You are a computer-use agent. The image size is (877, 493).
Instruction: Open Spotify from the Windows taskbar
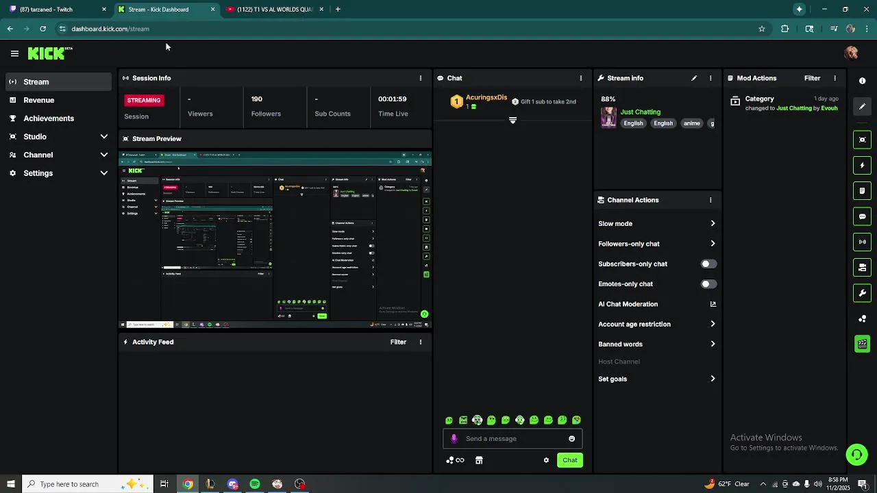click(255, 484)
